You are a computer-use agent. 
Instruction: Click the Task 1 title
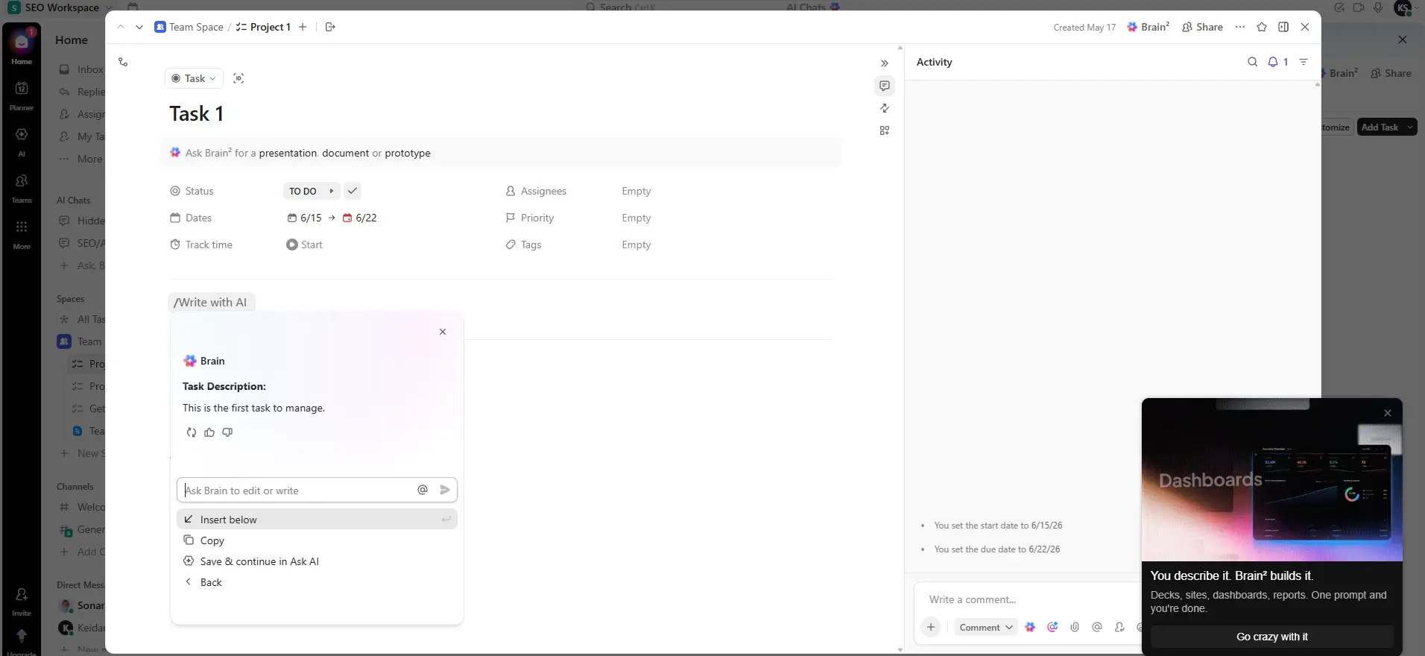click(x=197, y=113)
